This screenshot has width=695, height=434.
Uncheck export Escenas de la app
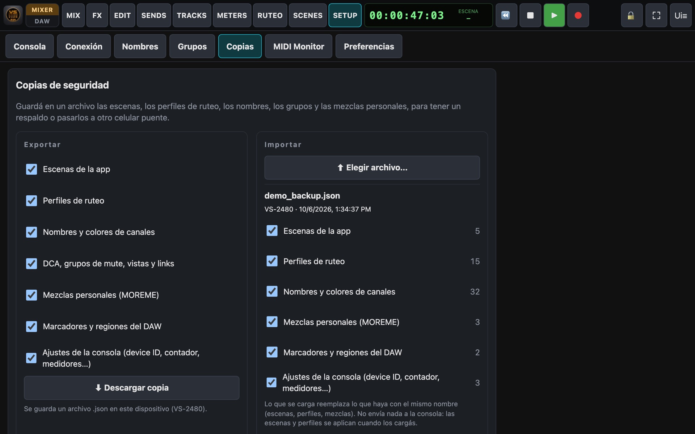[x=31, y=169]
